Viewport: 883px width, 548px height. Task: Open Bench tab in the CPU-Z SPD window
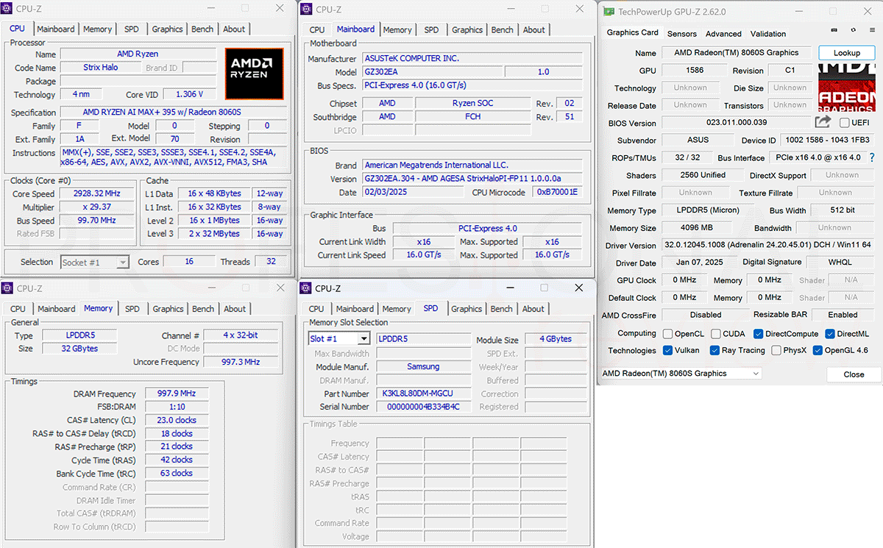(x=502, y=309)
